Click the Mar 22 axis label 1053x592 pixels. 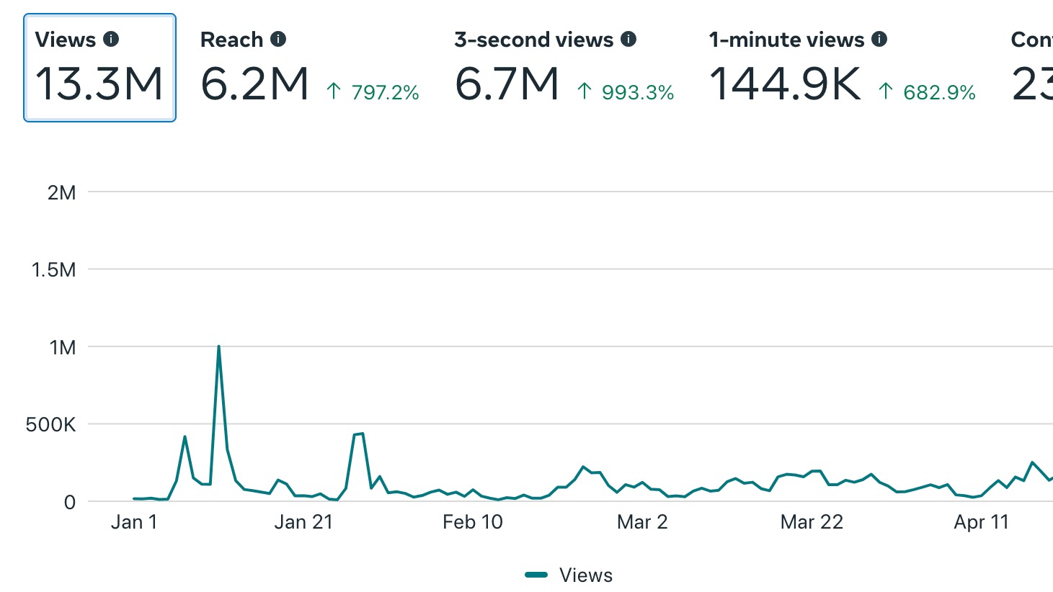coord(812,522)
